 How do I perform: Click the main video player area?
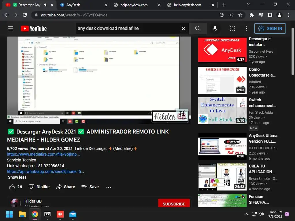(x=99, y=80)
